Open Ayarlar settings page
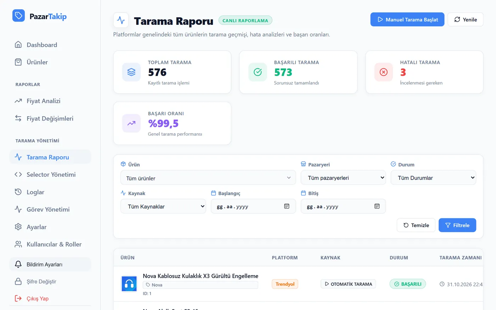The image size is (496, 310). point(50,227)
